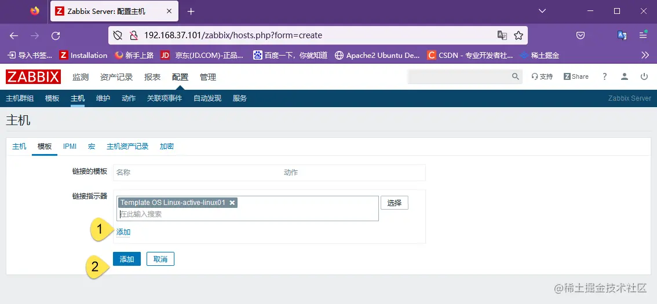
Task: Switch to the 宏 tab
Action: [92, 146]
